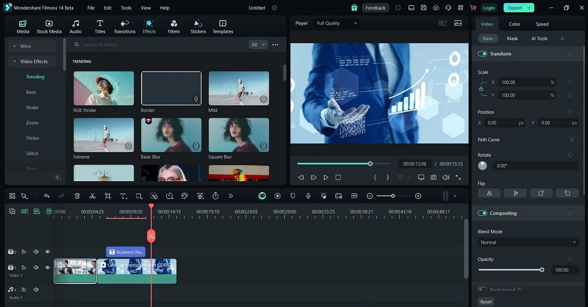Open the speed tool in timeline toolbar

pyautogui.click(x=169, y=196)
